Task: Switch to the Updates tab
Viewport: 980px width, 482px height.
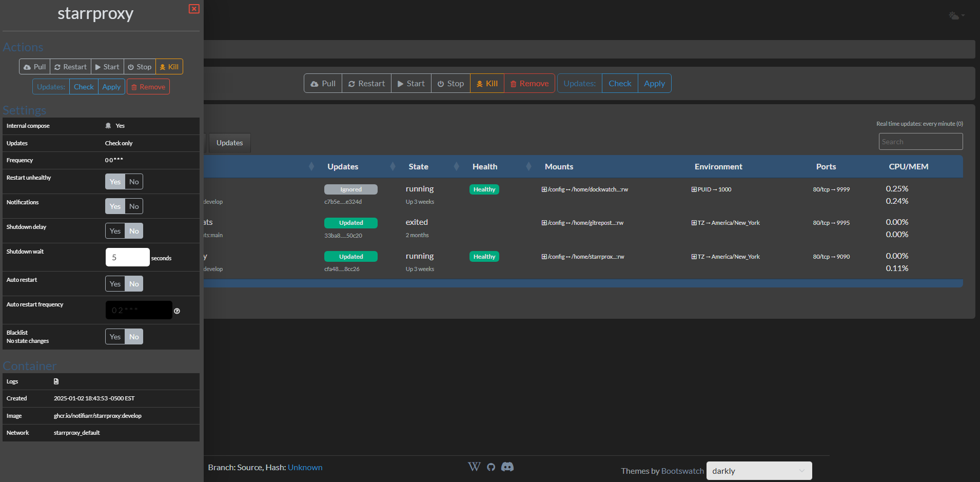Action: tap(229, 143)
